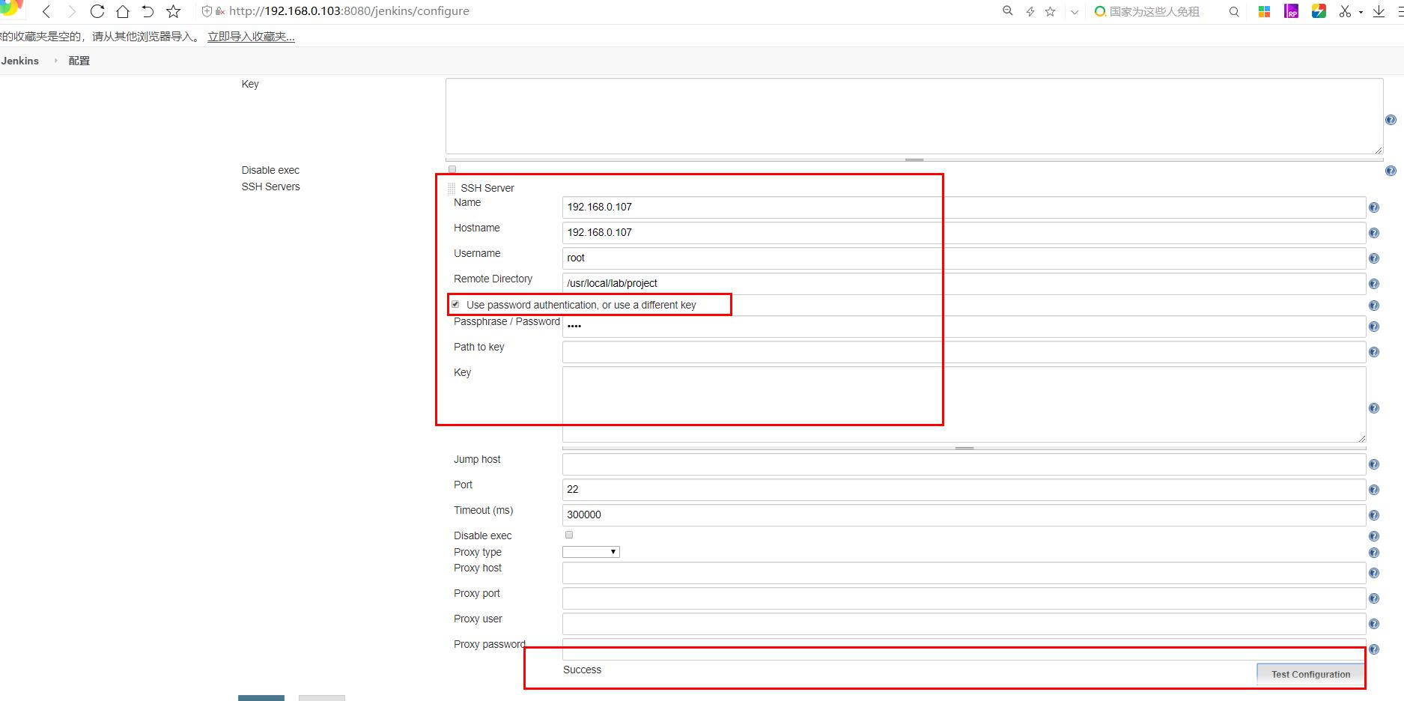Click the Success status text
The width and height of the screenshot is (1404, 701).
582,670
